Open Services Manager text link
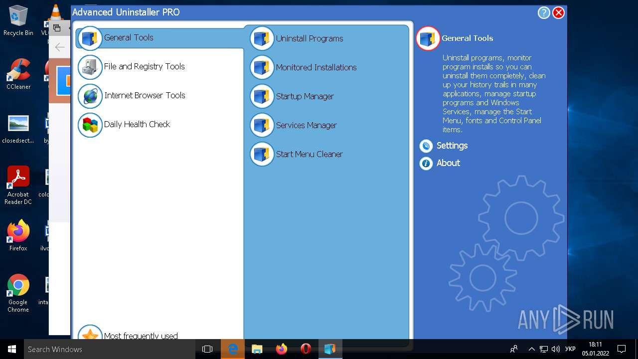This screenshot has height=359, width=638. tap(307, 125)
